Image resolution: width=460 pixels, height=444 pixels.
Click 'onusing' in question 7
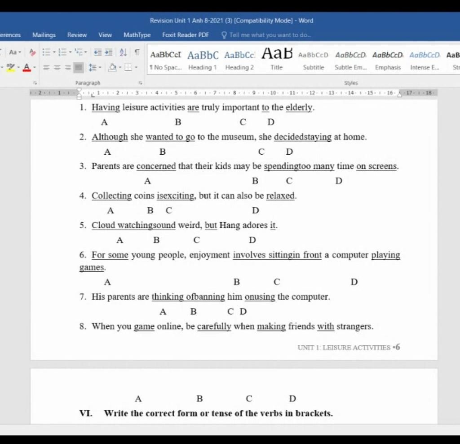260,297
